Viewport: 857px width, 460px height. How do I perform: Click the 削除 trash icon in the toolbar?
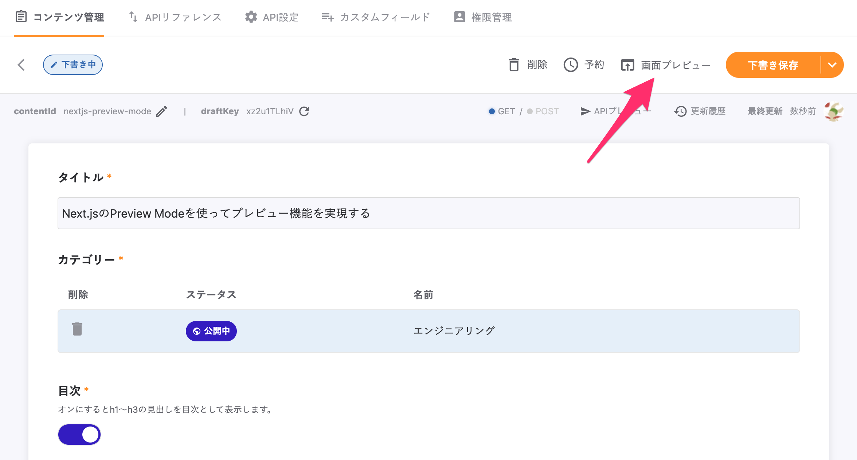(514, 65)
